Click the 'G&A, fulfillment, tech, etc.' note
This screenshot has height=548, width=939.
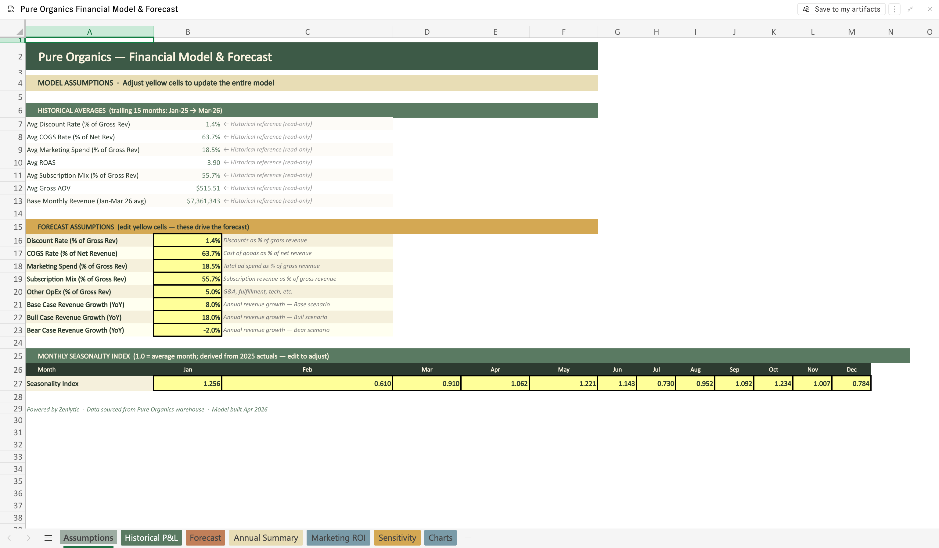click(x=258, y=291)
